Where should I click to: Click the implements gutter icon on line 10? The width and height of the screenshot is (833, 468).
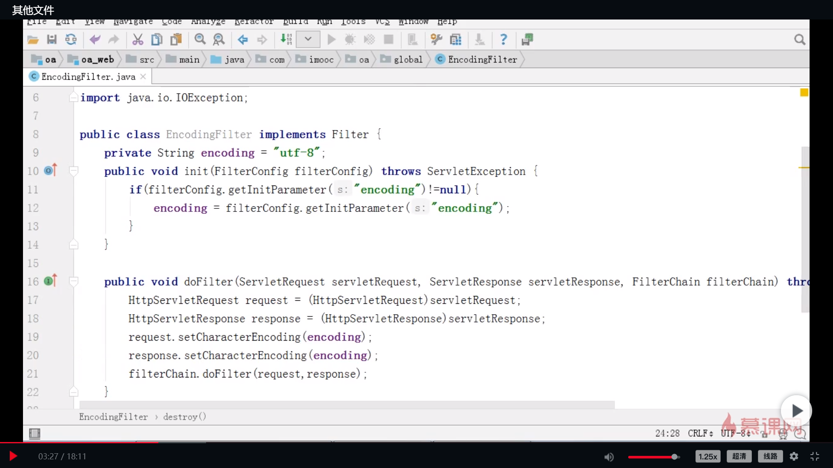[50, 170]
